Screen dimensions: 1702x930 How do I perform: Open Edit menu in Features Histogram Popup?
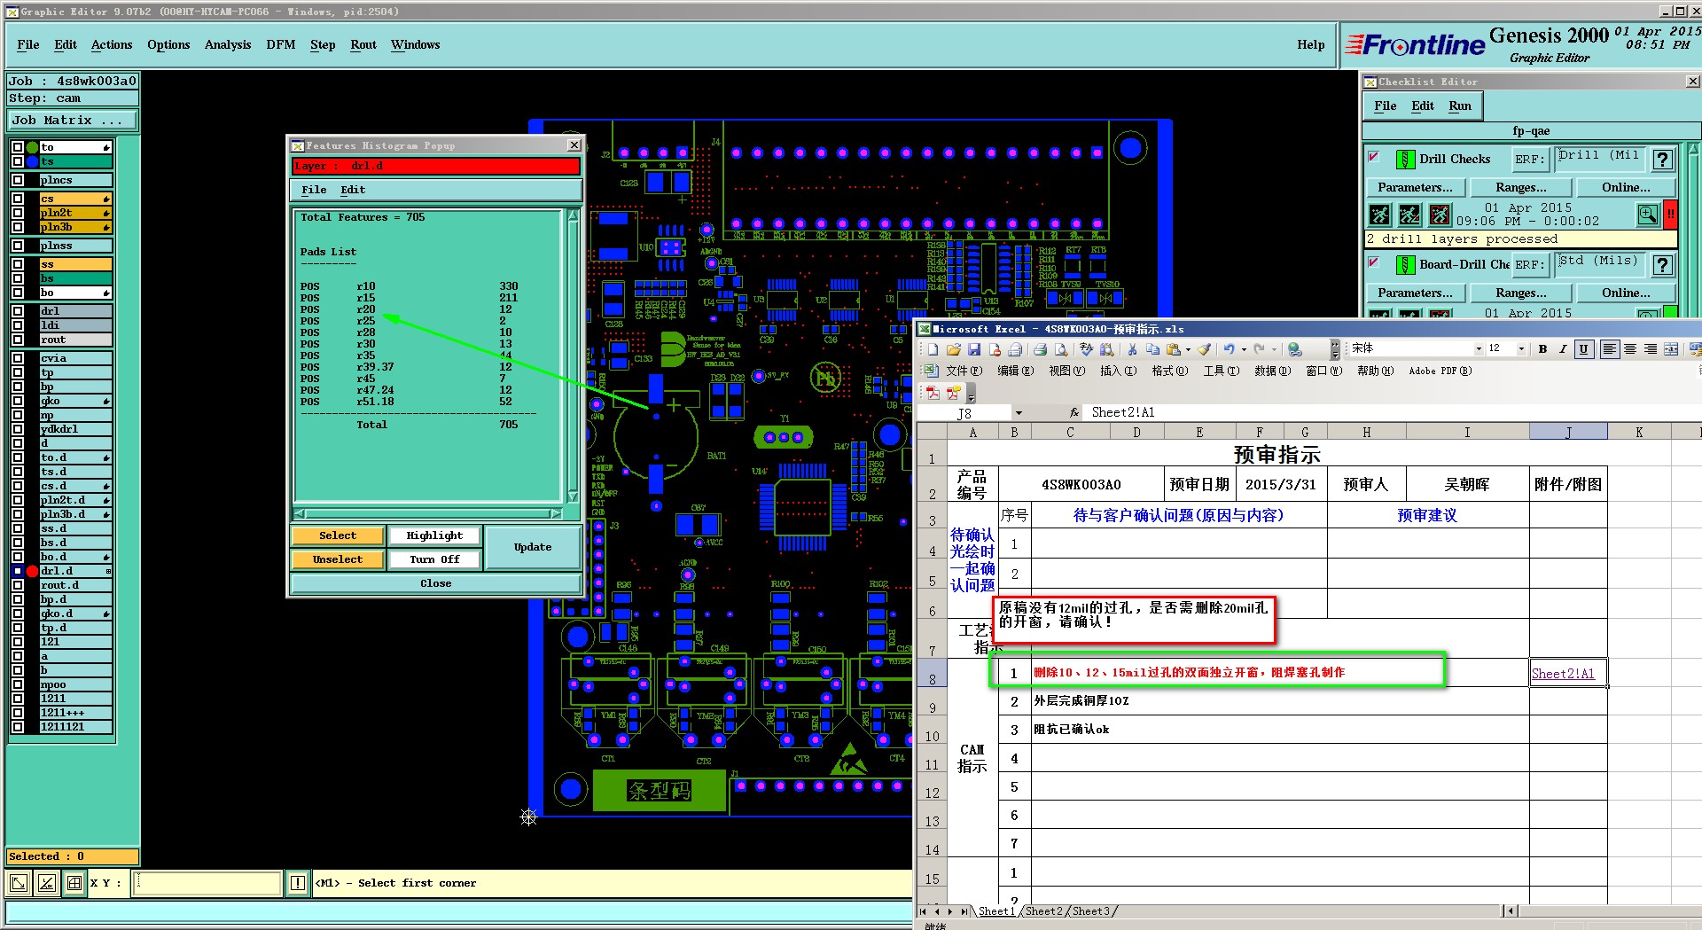tap(353, 190)
